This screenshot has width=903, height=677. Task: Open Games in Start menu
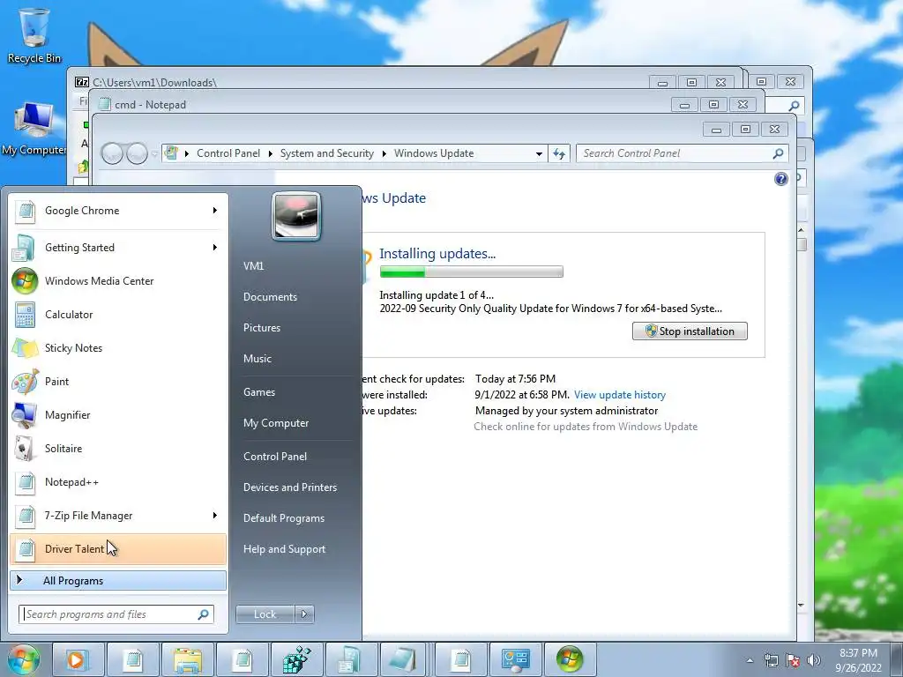coord(259,392)
